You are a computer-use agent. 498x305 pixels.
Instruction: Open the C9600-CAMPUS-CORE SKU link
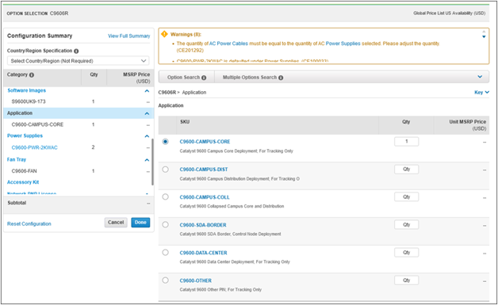tap(205, 142)
